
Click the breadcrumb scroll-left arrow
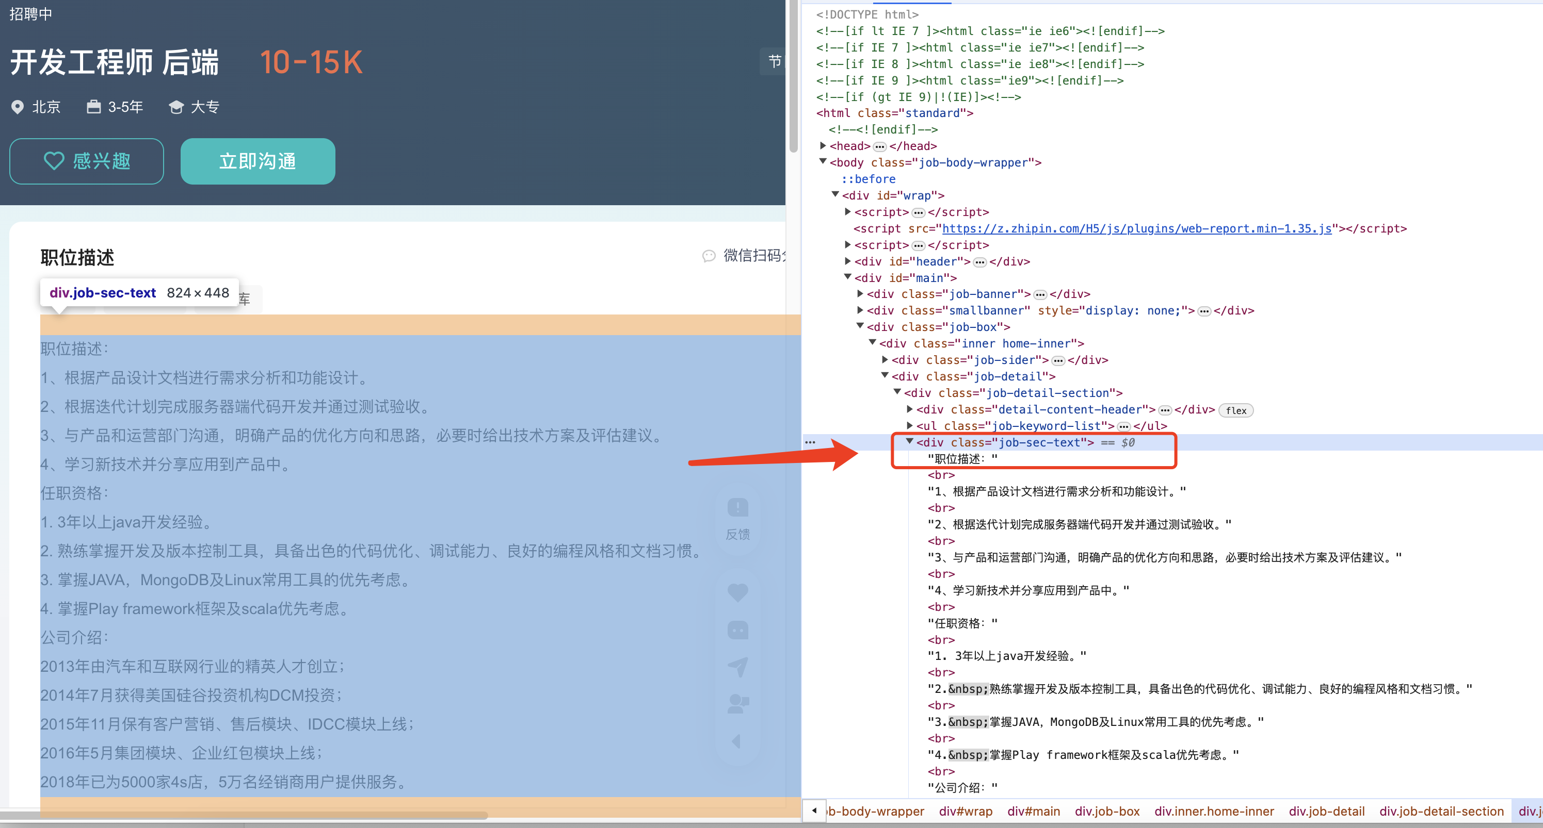[x=814, y=812]
